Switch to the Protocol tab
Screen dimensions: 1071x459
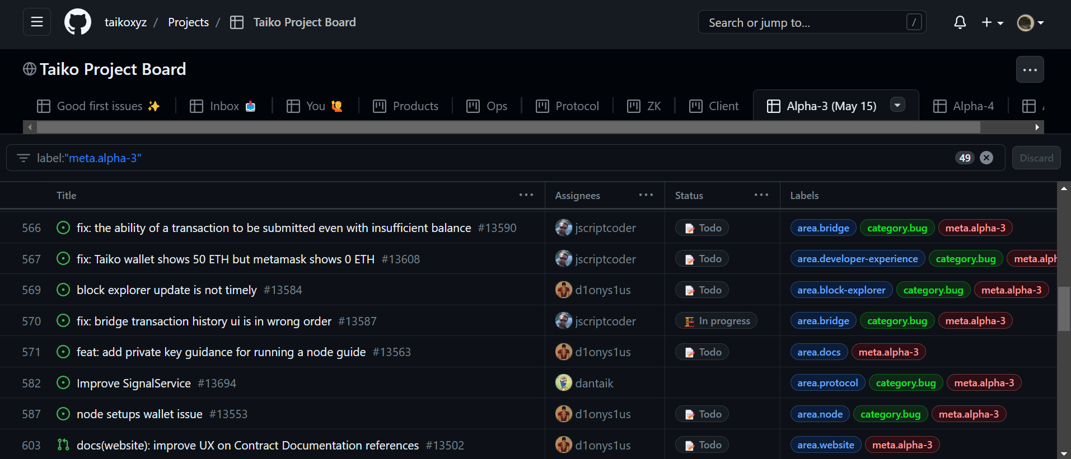click(567, 106)
